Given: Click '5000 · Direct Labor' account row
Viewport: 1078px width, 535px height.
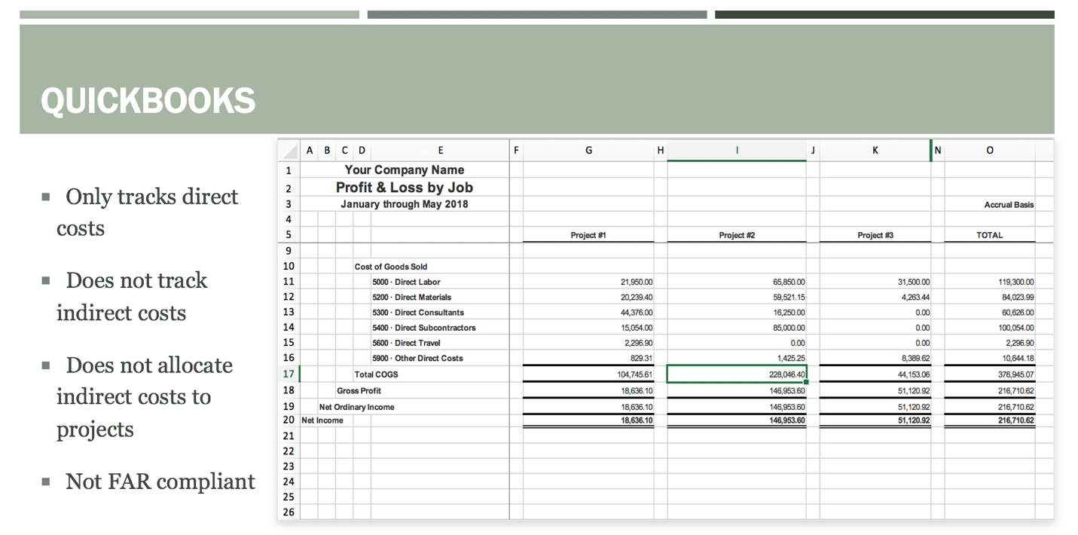Looking at the screenshot, I should 407,282.
